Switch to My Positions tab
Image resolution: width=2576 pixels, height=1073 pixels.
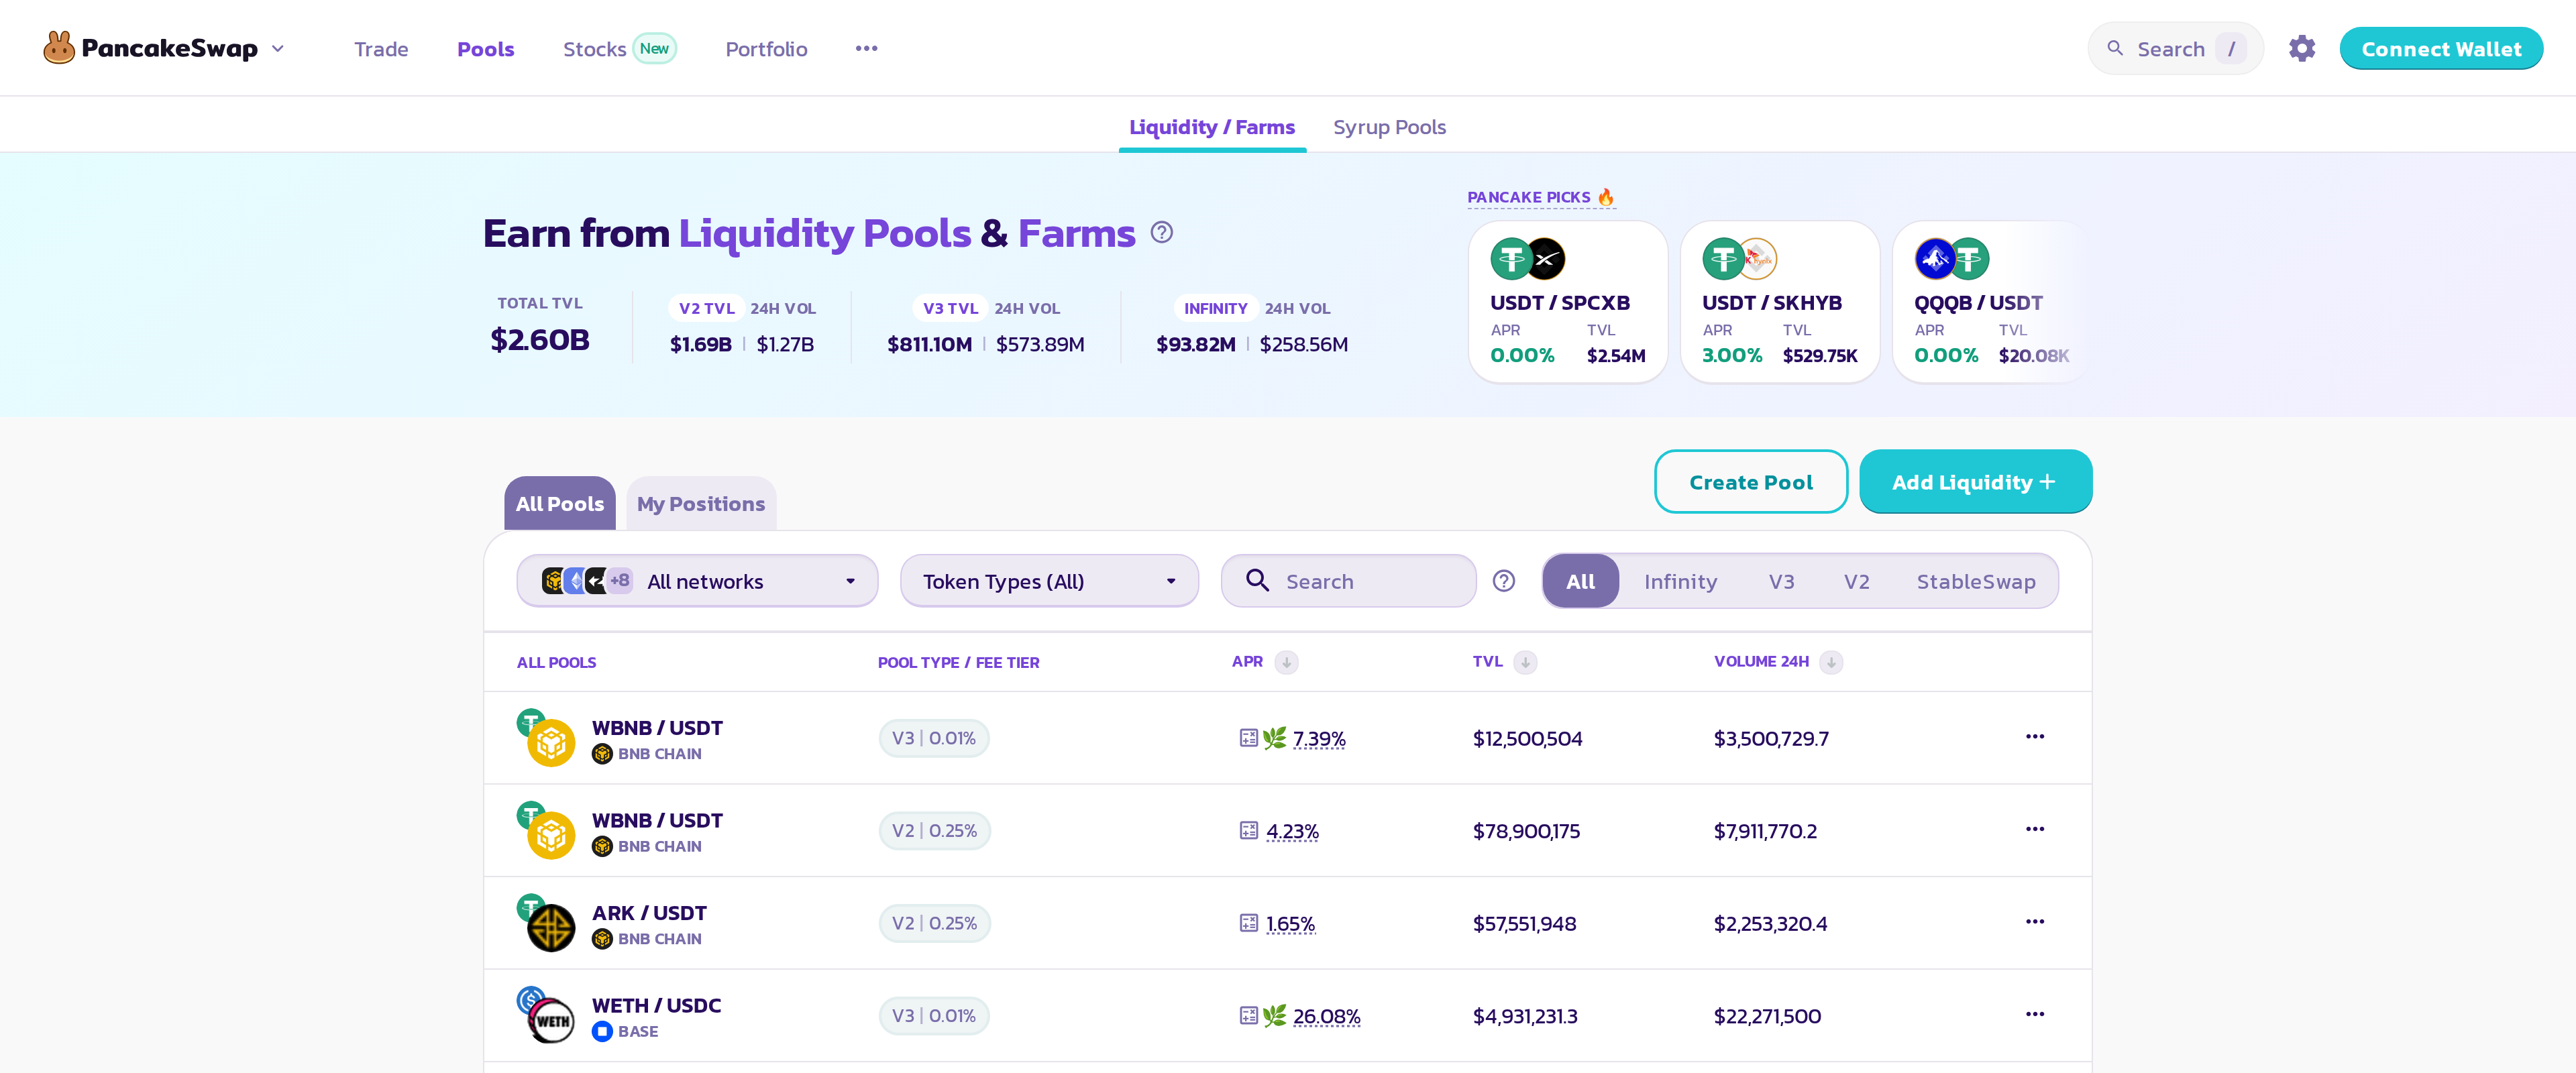pyautogui.click(x=700, y=503)
